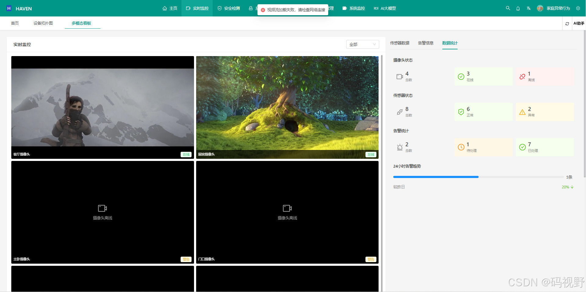The height and width of the screenshot is (292, 586).
Task: Click the HAVEN logo icon
Action: [9, 8]
